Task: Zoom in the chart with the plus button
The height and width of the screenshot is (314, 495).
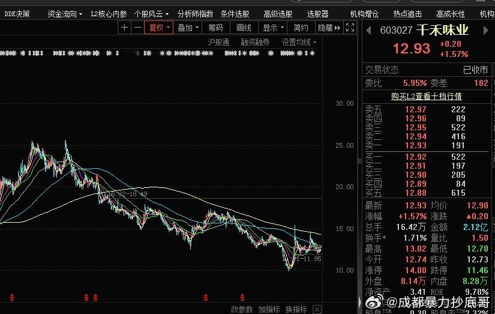Action: (x=124, y=28)
